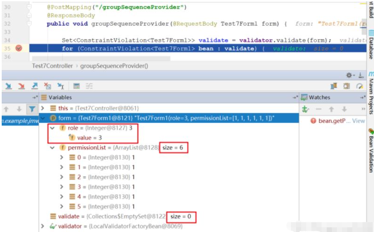This screenshot has width=374, height=232.
Task: Open the Bean Validation side tool window
Action: 371,150
